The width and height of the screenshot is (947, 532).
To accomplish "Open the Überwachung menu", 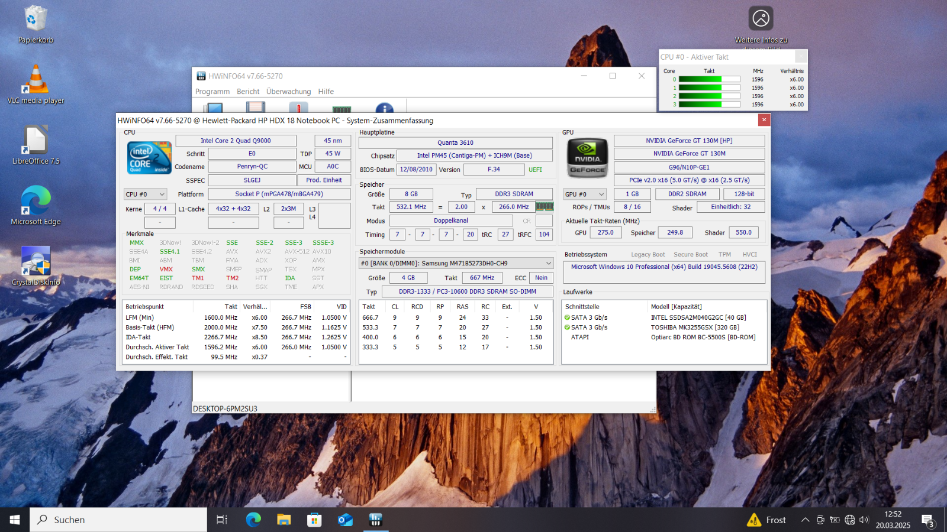I will click(288, 92).
